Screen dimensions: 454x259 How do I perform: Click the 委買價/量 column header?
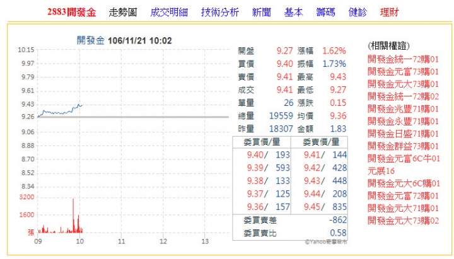coord(262,142)
